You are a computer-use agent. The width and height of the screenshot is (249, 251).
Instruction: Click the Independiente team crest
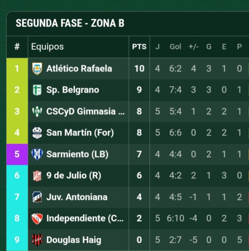pos(37,219)
